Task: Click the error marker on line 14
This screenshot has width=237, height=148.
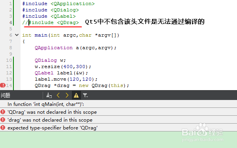Action: (3, 85)
